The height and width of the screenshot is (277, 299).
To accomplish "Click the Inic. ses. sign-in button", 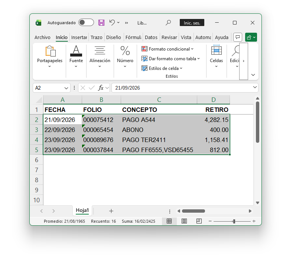I will tap(192, 23).
